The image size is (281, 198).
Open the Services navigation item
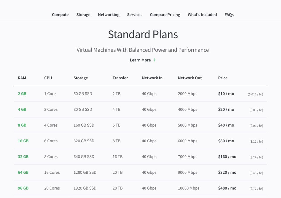135,15
